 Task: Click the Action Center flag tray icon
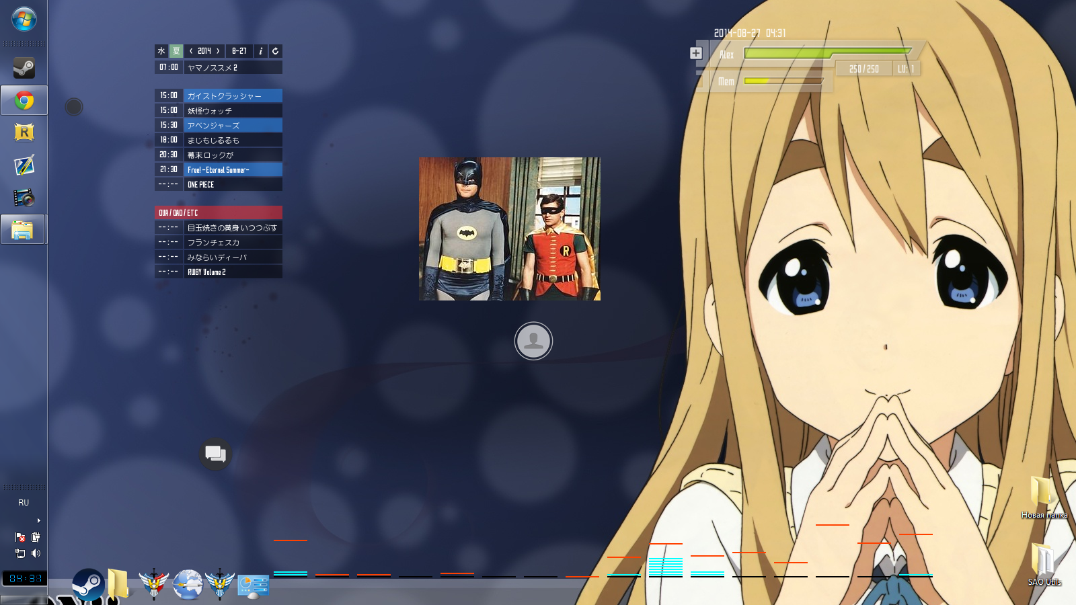[x=20, y=537]
